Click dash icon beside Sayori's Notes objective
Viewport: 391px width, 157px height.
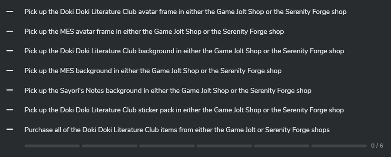(x=10, y=90)
